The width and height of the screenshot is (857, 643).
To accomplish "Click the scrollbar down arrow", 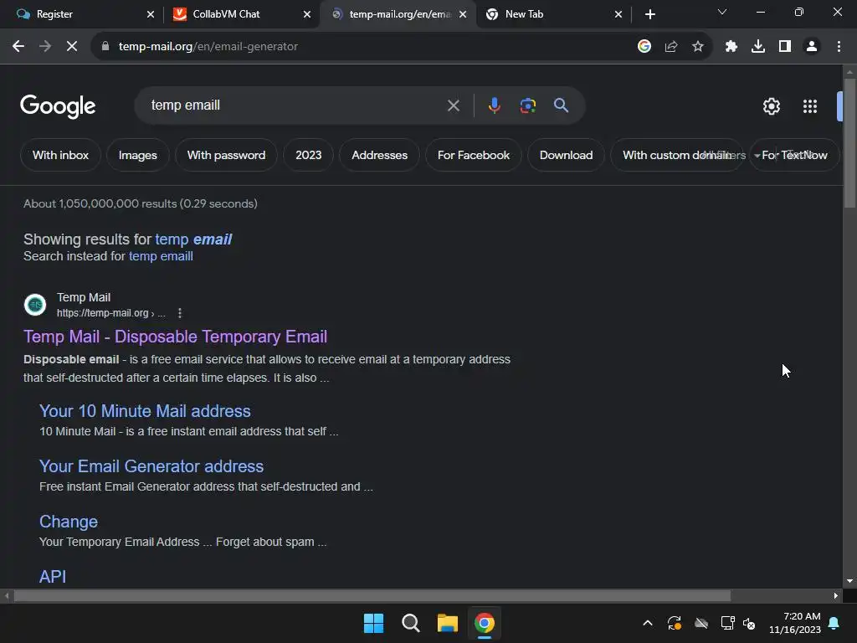I will click(849, 581).
